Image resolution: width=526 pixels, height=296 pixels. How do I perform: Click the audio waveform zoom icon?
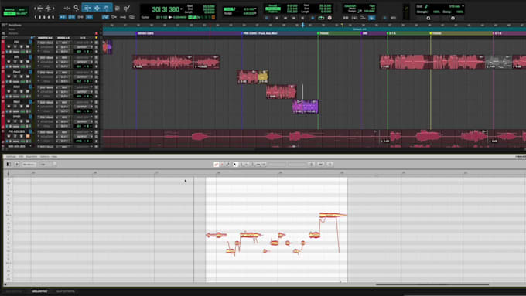(48, 8)
